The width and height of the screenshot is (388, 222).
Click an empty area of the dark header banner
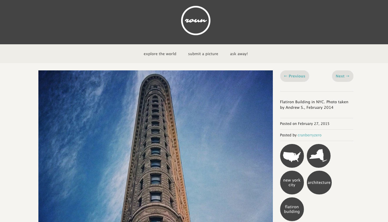click(88, 22)
